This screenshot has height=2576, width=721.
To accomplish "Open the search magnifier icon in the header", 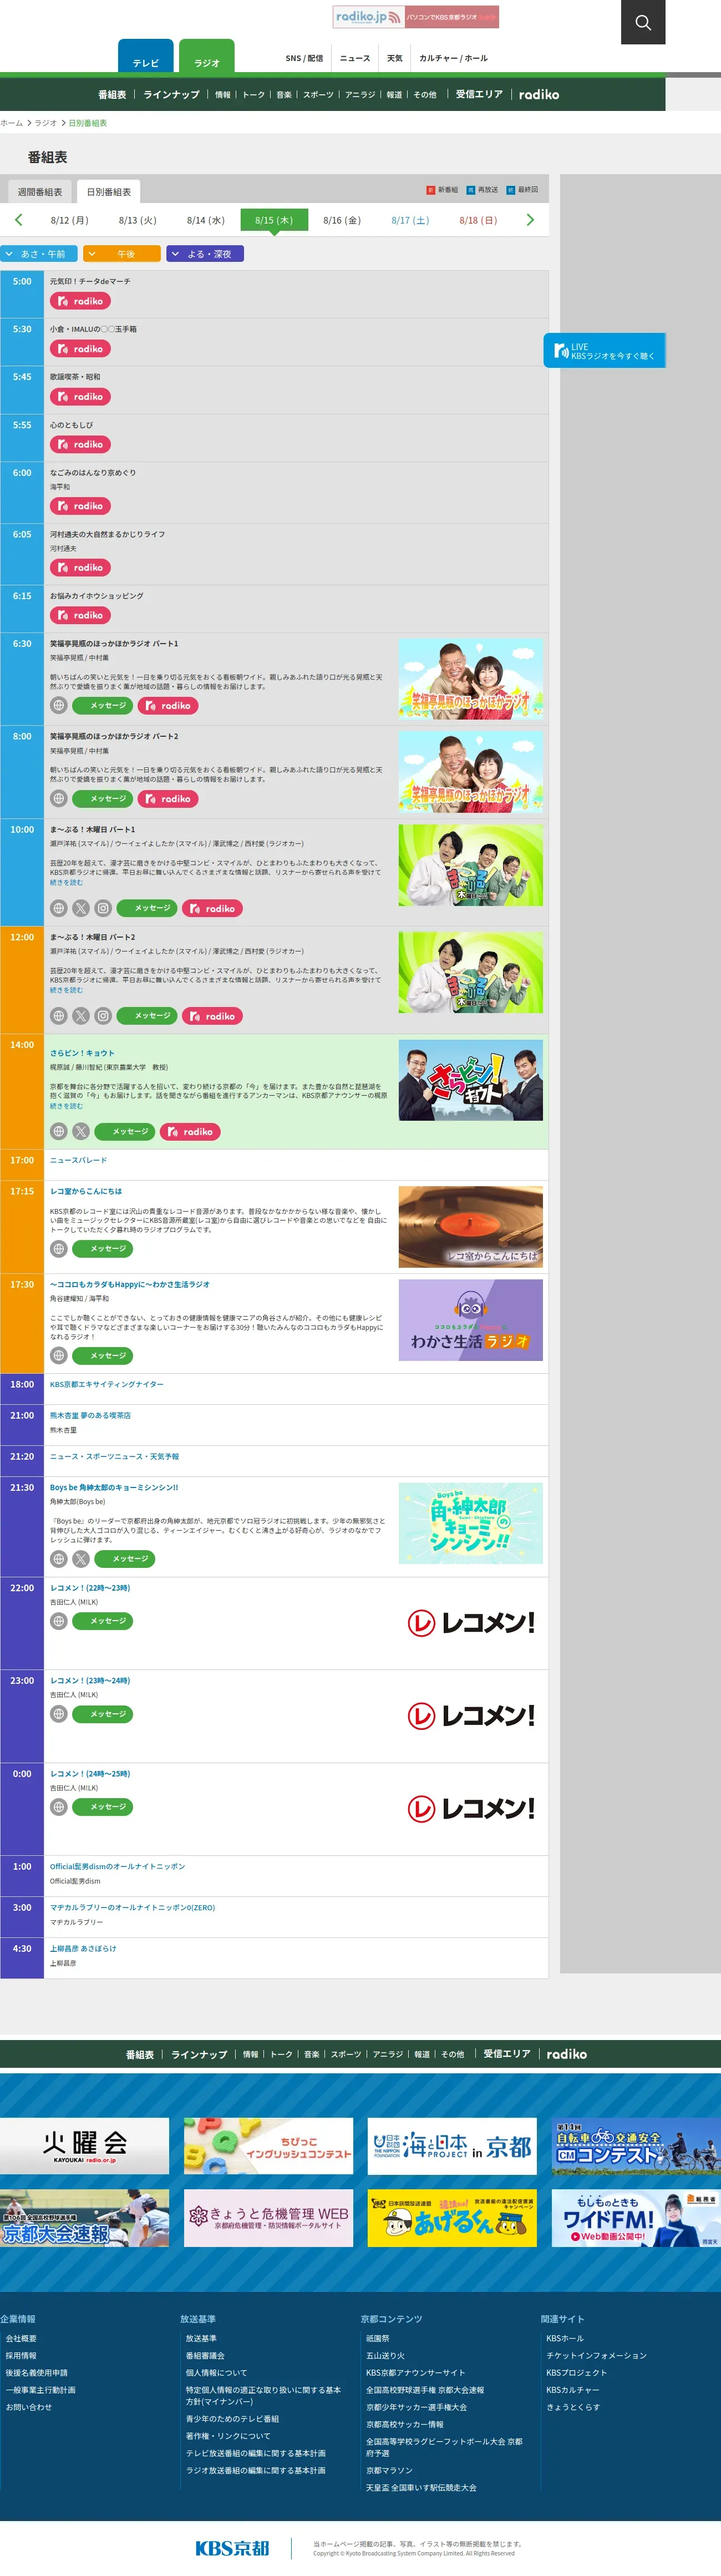I will (643, 22).
